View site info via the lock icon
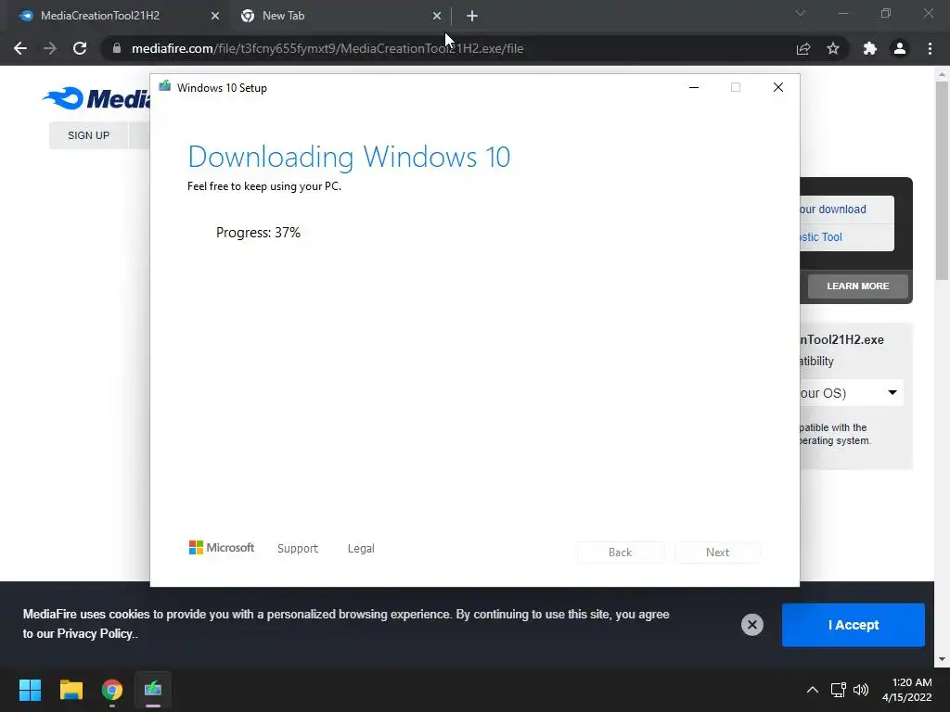 click(x=117, y=48)
